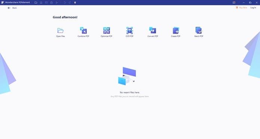Restore down the PDFelement window
This screenshot has height=139, width=260.
(x=250, y=3)
